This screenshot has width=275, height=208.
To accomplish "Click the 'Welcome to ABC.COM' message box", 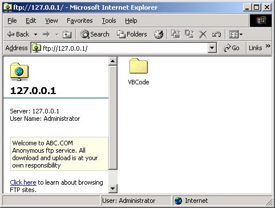I will [x=59, y=154].
